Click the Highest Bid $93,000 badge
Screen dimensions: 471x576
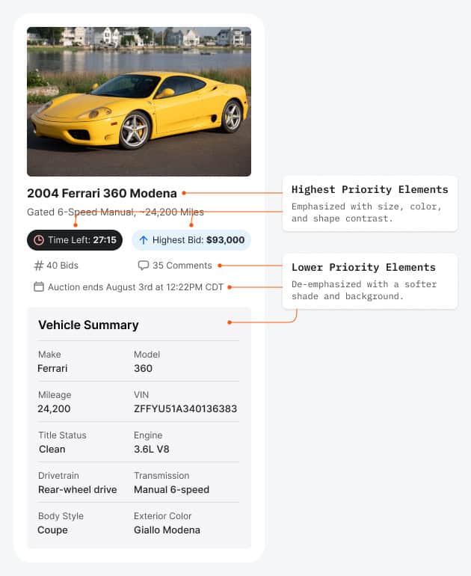coord(191,240)
